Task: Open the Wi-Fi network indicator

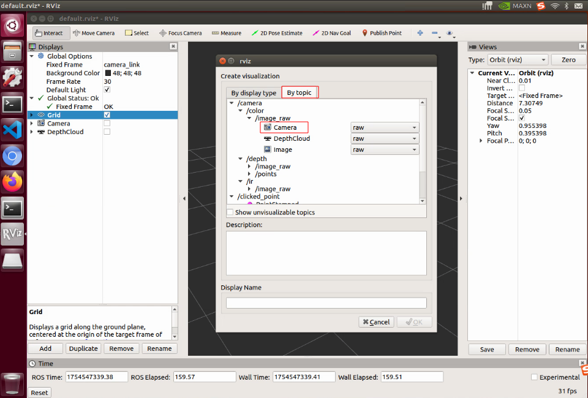Action: (x=555, y=6)
